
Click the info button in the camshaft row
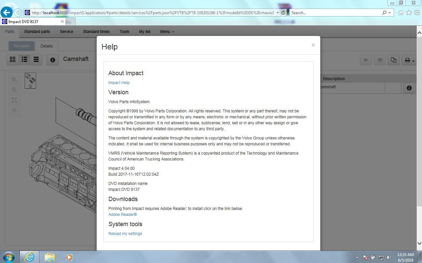click(x=409, y=88)
